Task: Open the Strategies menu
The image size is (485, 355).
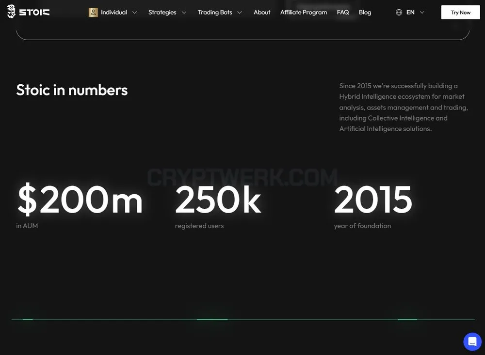Action: 162,13
